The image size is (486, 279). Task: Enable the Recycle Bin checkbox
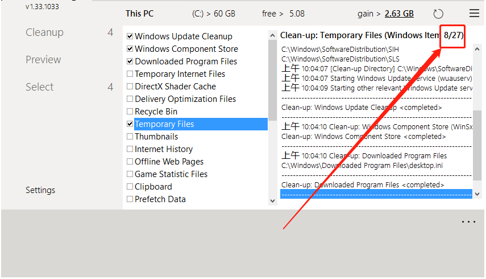pyautogui.click(x=130, y=112)
